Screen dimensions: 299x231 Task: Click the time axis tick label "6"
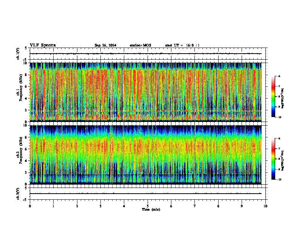click(x=171, y=206)
